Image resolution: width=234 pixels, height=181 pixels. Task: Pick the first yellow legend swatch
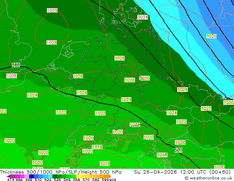79,176
